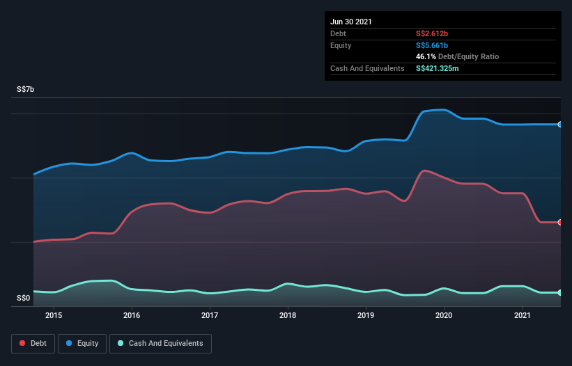Click the 2021 x-axis label

pos(523,315)
